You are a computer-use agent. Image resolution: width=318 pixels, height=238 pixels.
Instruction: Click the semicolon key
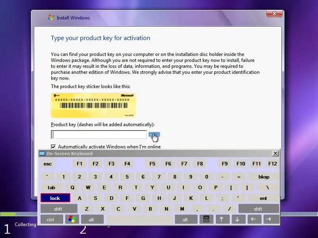pos(223,198)
